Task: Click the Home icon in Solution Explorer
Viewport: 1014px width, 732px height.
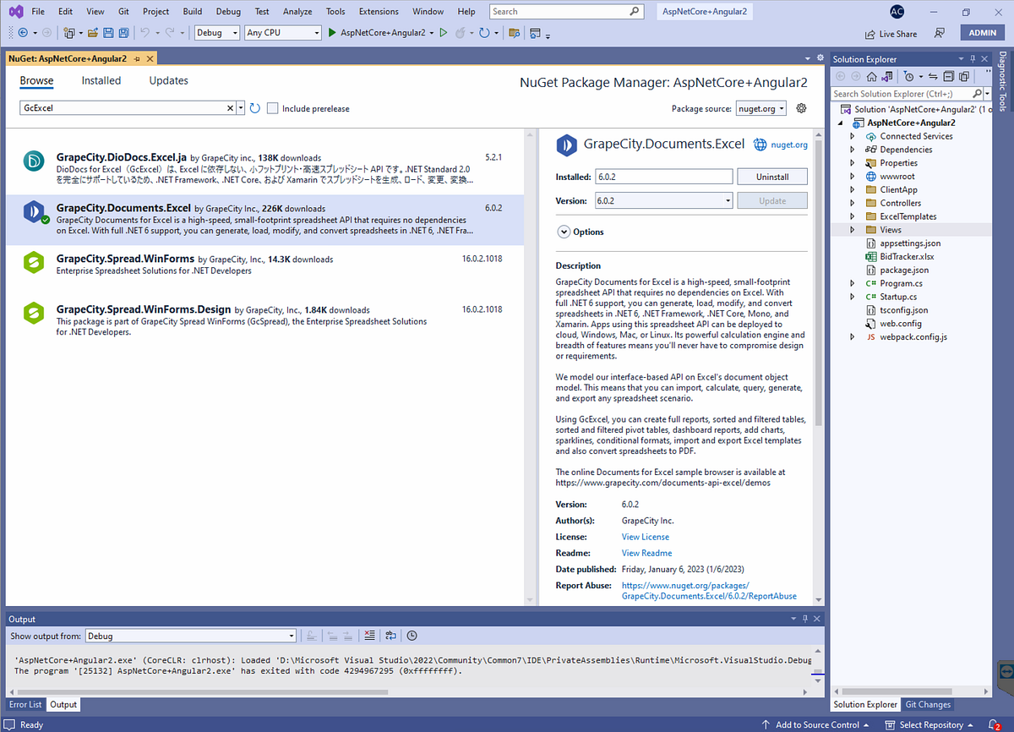Action: pyautogui.click(x=870, y=75)
